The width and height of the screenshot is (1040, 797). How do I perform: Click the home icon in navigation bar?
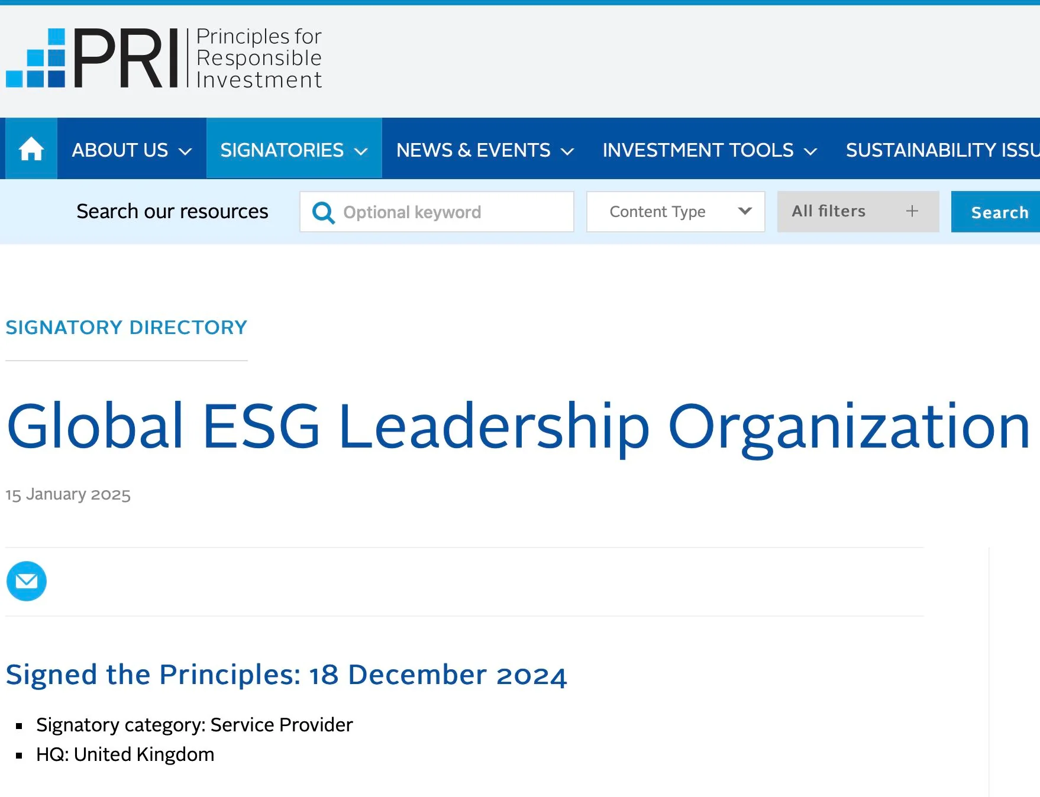[x=31, y=149]
